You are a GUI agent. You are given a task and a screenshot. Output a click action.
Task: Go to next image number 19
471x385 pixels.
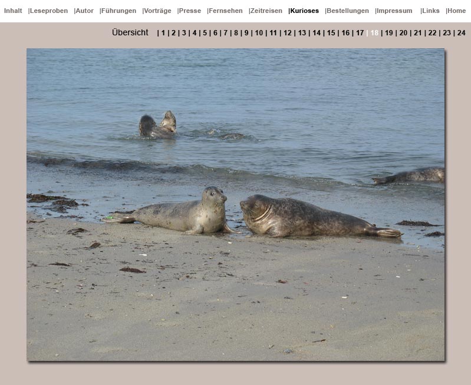[388, 33]
